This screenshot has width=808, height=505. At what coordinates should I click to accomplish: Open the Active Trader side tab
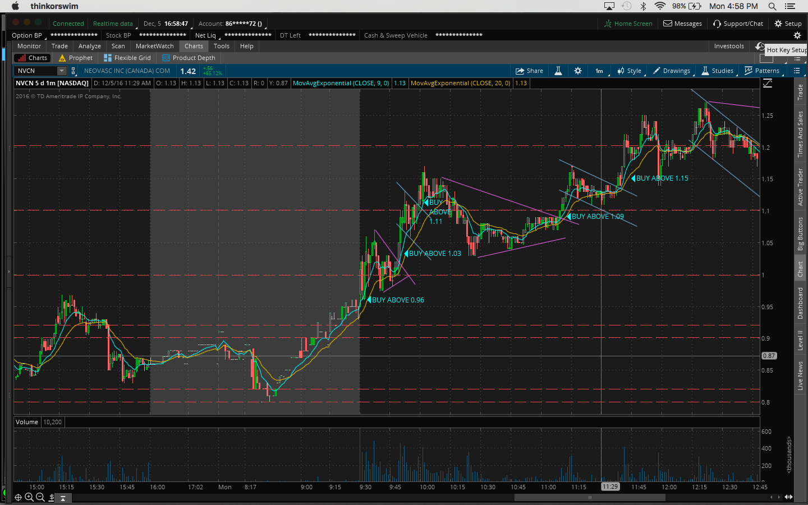point(801,187)
